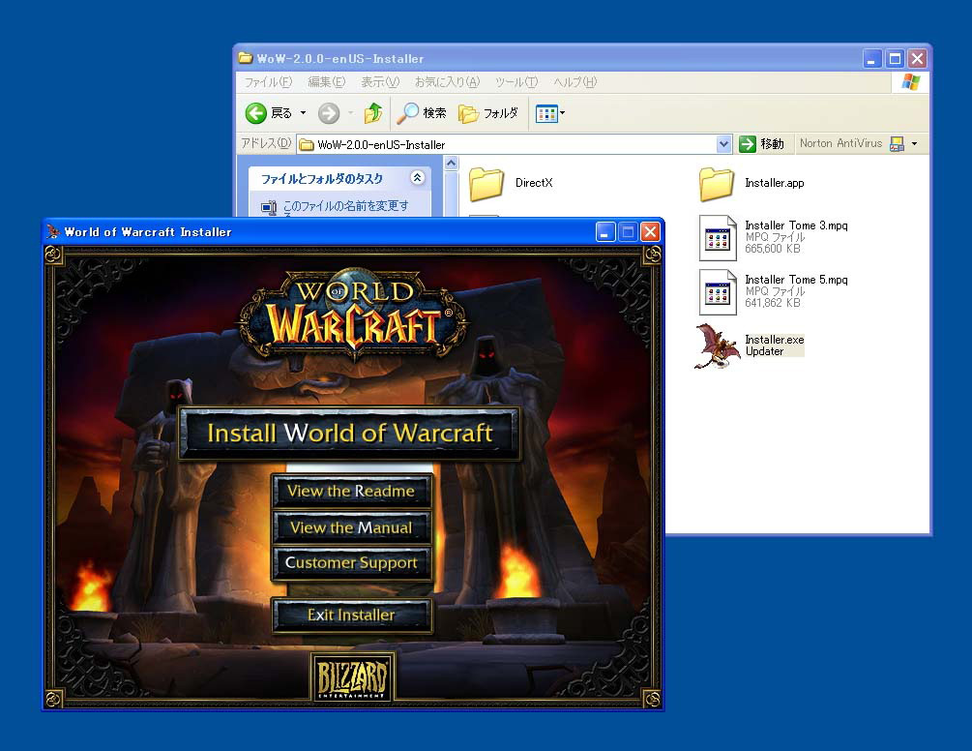Click the Blizzard Entertainment logo
This screenshot has height=751, width=972.
(x=352, y=676)
